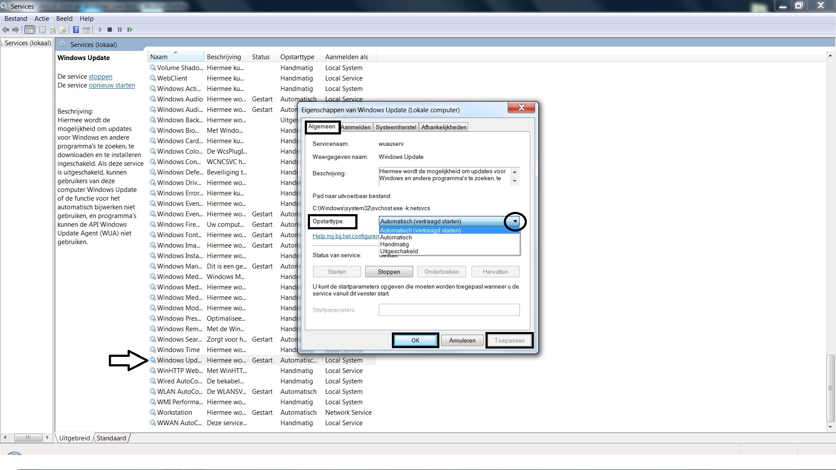This screenshot has width=836, height=470.
Task: Sort by the Status column header
Action: point(263,57)
